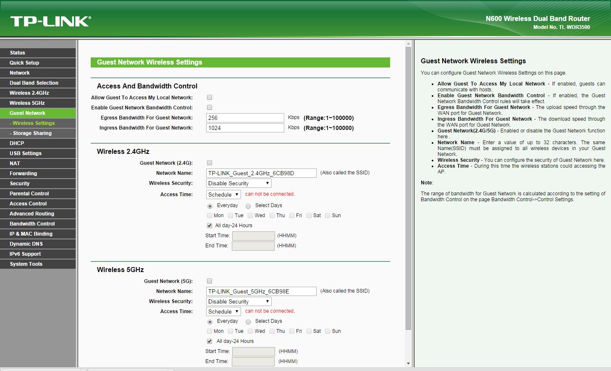Screen dimensions: 611x371
Task: Check Wed under Wireless 2.4GHz
Action: (x=250, y=215)
